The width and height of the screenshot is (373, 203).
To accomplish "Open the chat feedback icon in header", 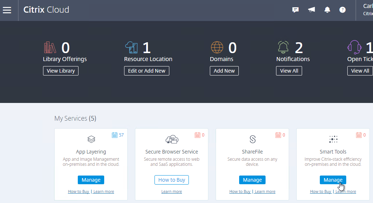I will pos(295,10).
